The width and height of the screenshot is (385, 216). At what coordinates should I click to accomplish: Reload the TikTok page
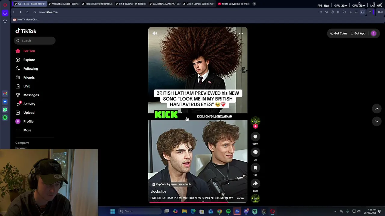(x=27, y=12)
